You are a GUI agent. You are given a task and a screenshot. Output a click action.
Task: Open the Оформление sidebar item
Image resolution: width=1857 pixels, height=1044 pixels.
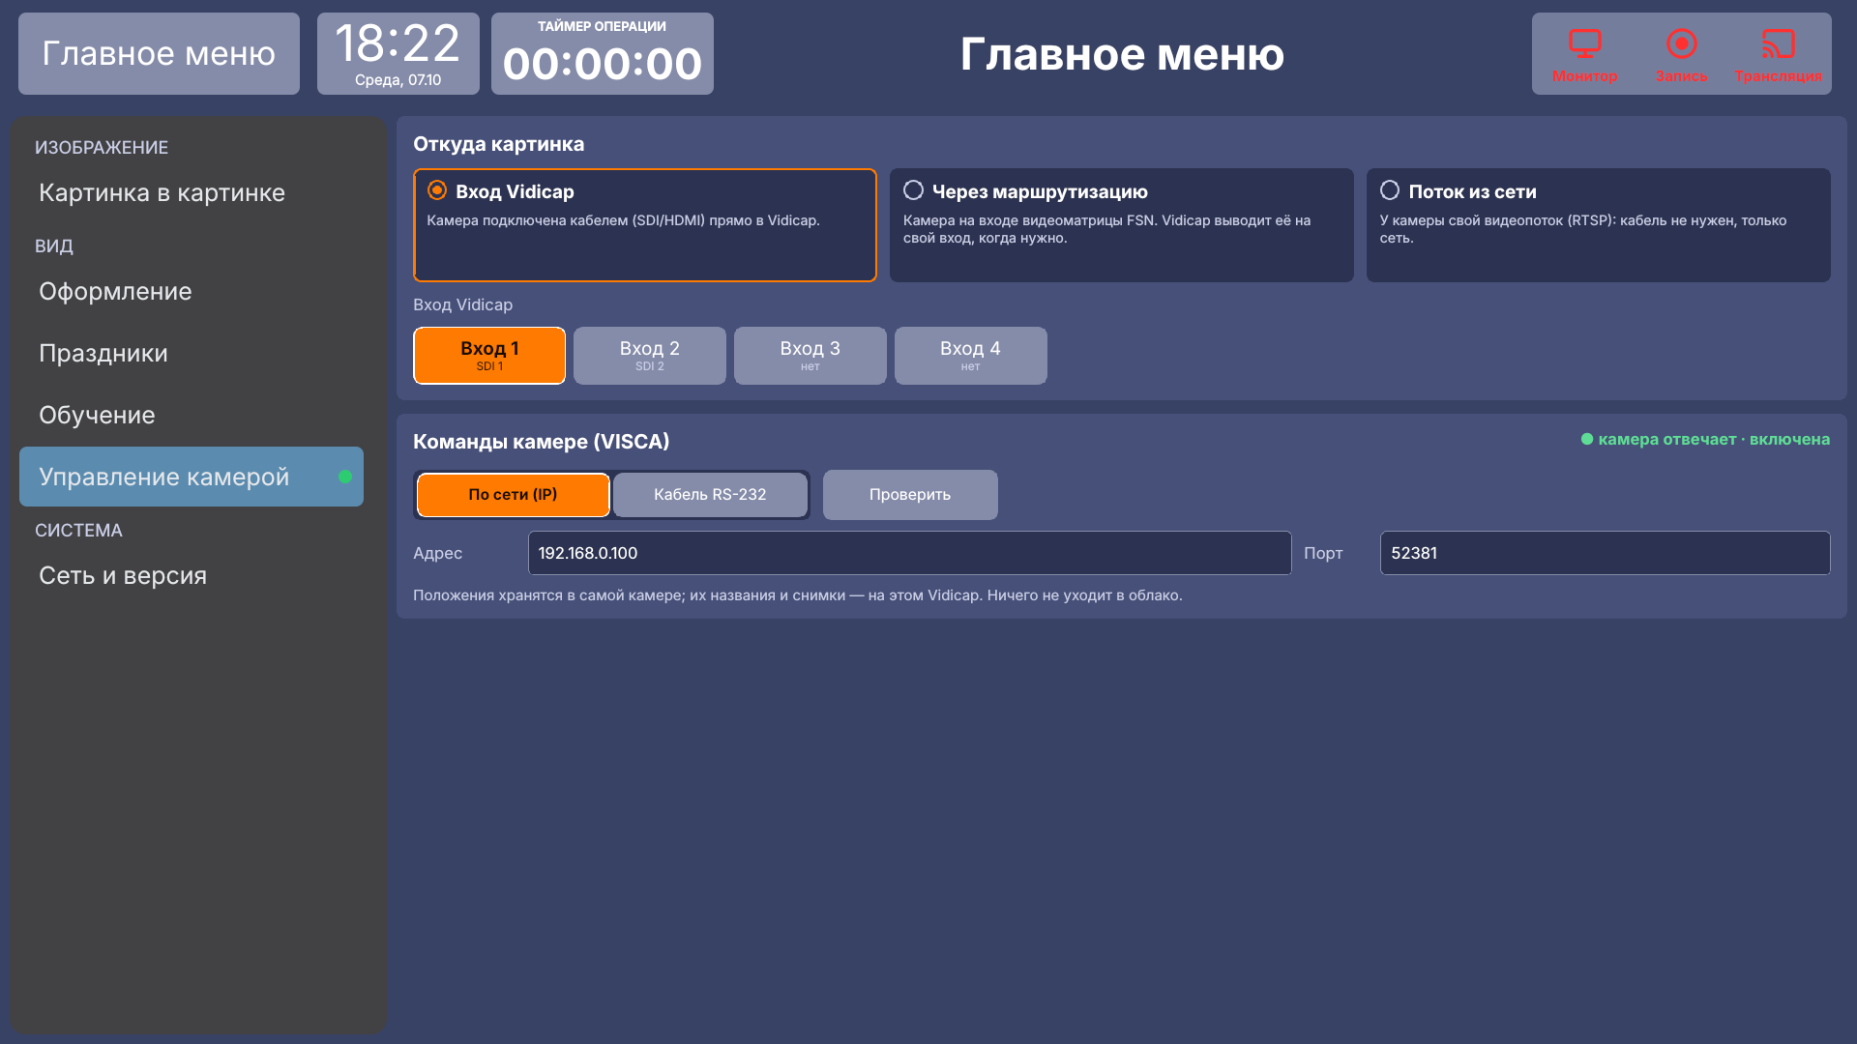click(x=192, y=291)
